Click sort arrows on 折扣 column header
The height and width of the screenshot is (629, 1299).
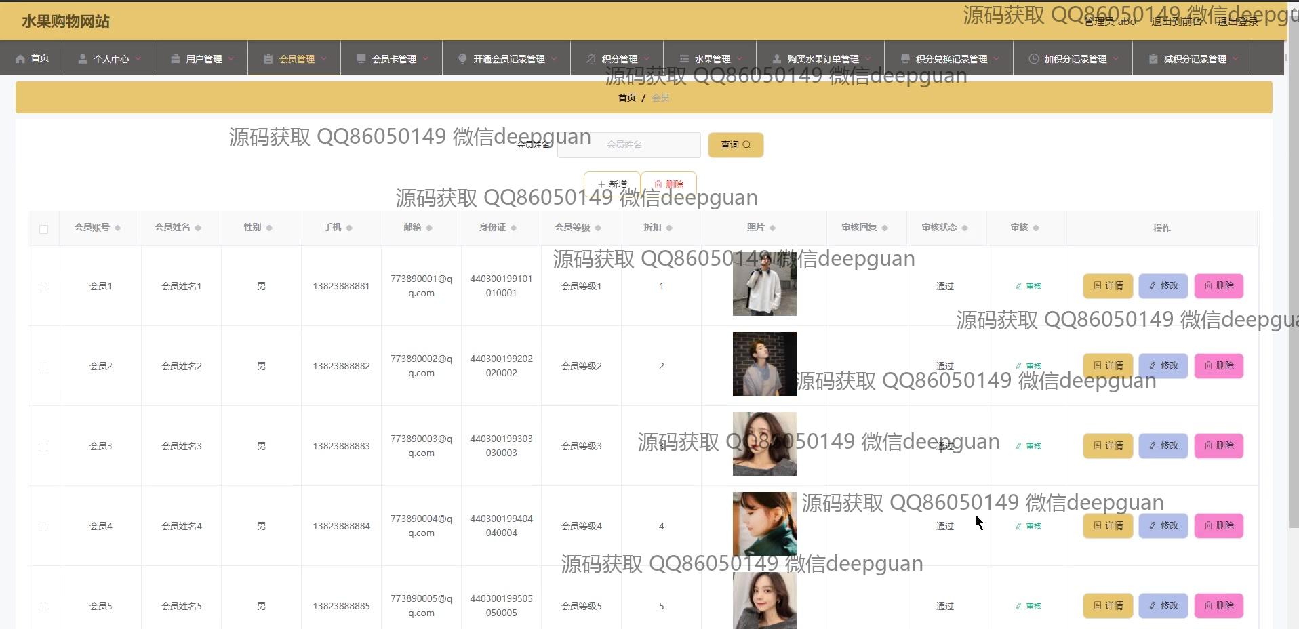click(668, 228)
